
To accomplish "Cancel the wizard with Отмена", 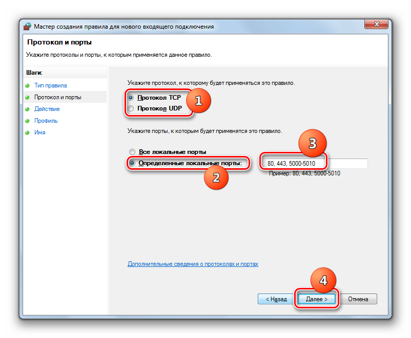I will coord(358,299).
